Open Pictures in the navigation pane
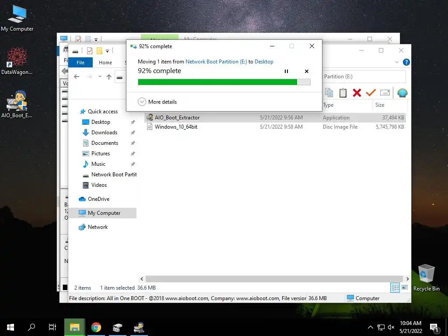Screen dimensions: 448x336 100,154
